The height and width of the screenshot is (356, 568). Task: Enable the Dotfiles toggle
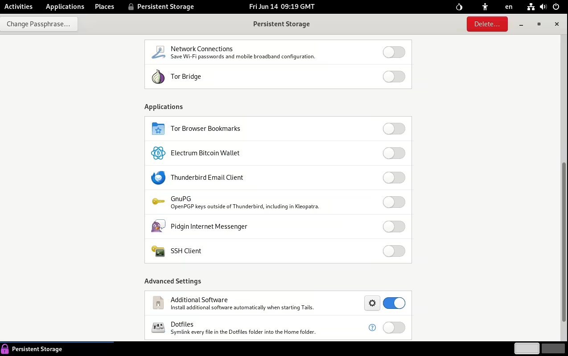(x=394, y=328)
